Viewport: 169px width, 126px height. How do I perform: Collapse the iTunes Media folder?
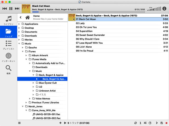[x=26, y=59]
